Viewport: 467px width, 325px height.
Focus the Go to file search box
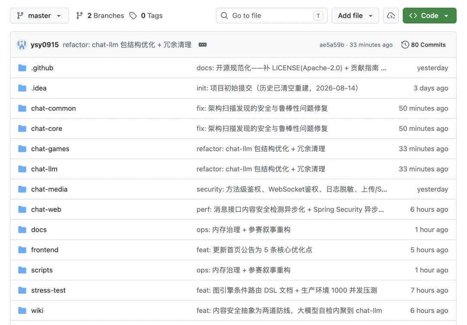[272, 16]
